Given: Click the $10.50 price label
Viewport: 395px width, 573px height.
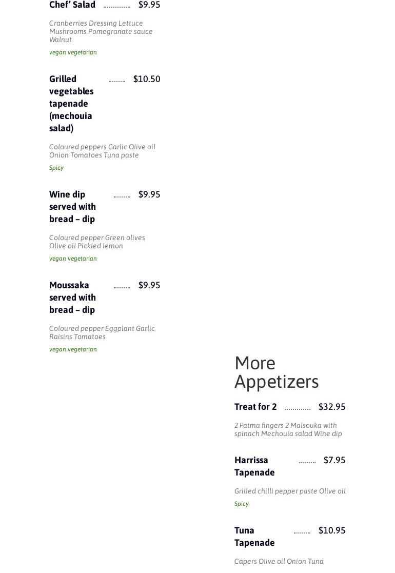Looking at the screenshot, I should [147, 79].
